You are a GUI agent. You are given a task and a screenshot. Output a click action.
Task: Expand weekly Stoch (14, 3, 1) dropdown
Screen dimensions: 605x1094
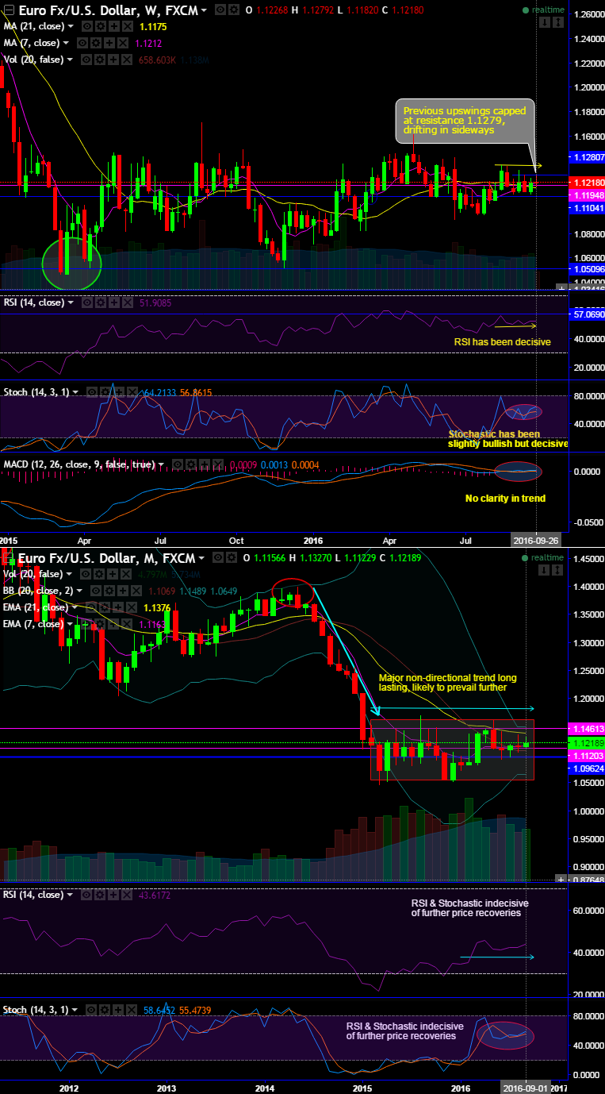(75, 392)
